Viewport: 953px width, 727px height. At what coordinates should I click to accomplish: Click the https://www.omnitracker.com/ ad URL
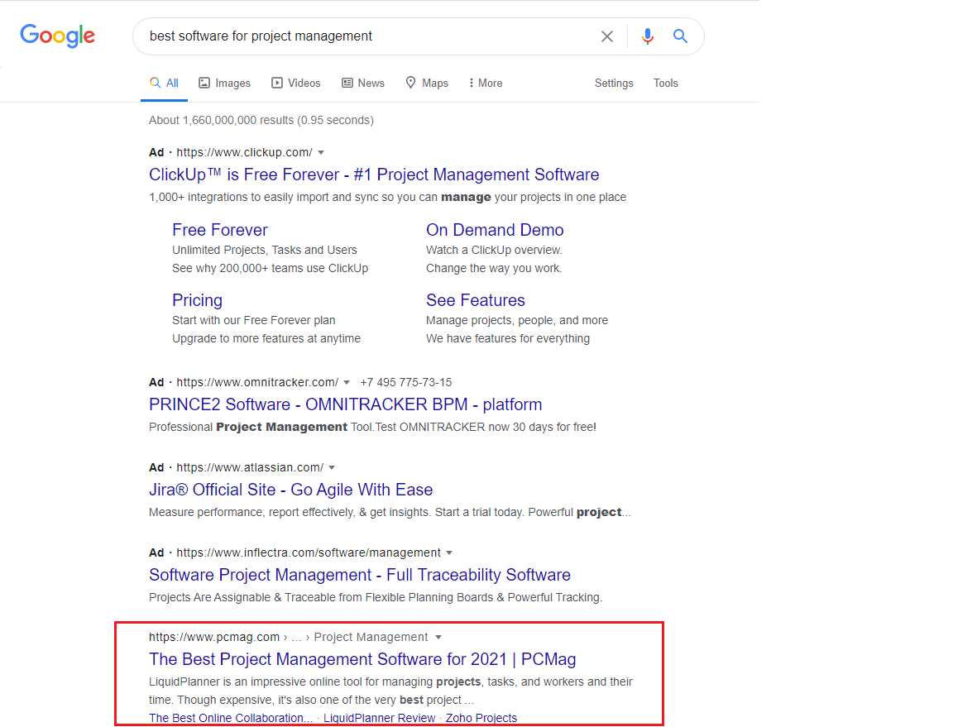pos(257,382)
